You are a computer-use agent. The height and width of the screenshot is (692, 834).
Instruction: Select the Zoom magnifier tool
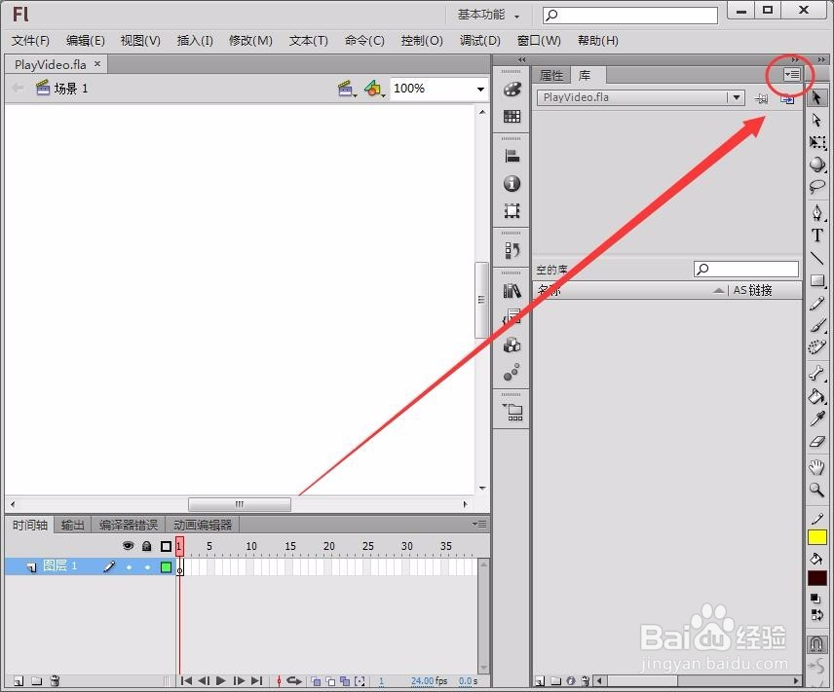point(817,490)
